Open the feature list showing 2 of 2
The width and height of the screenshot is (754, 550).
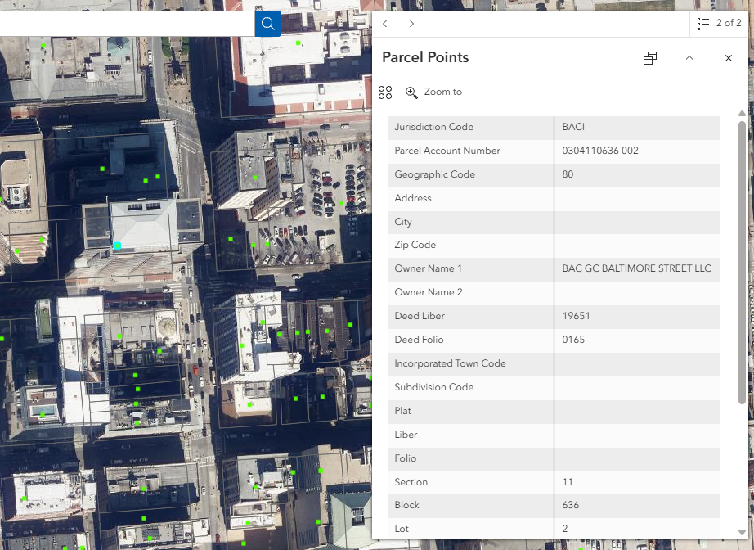point(719,24)
